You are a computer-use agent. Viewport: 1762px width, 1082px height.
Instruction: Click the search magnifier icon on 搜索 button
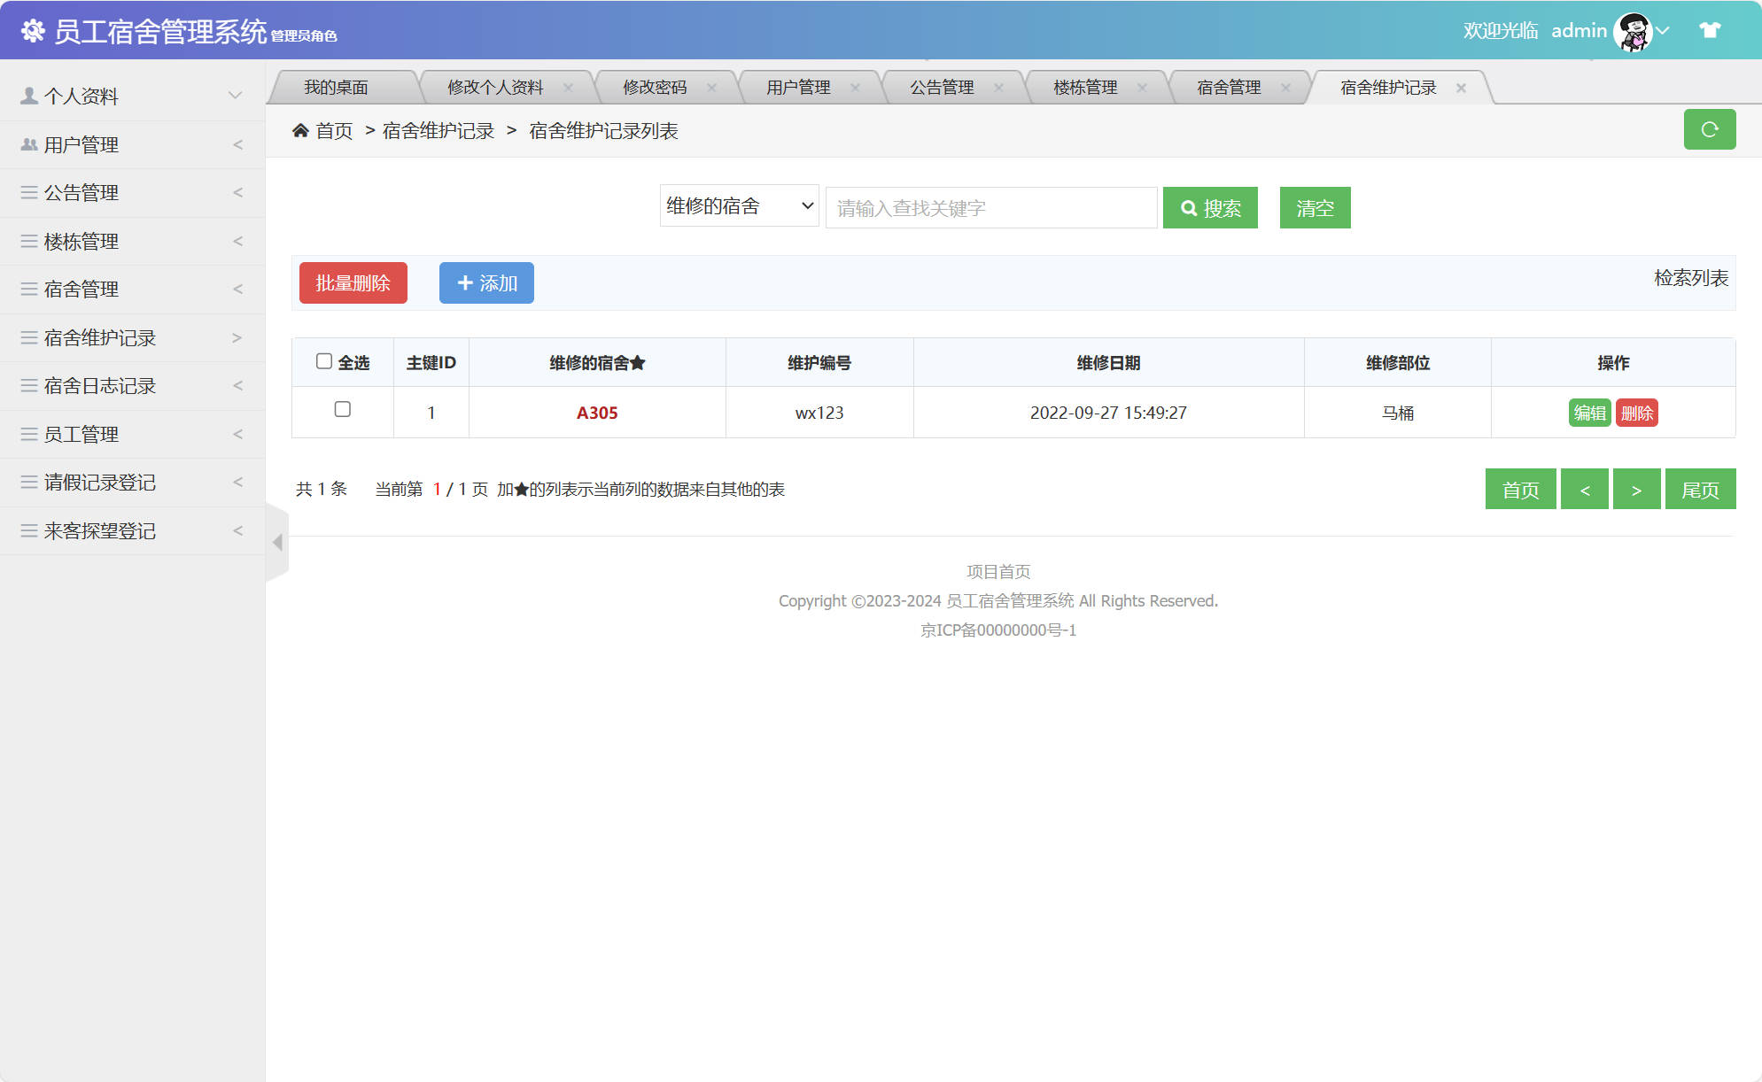pyautogui.click(x=1189, y=207)
